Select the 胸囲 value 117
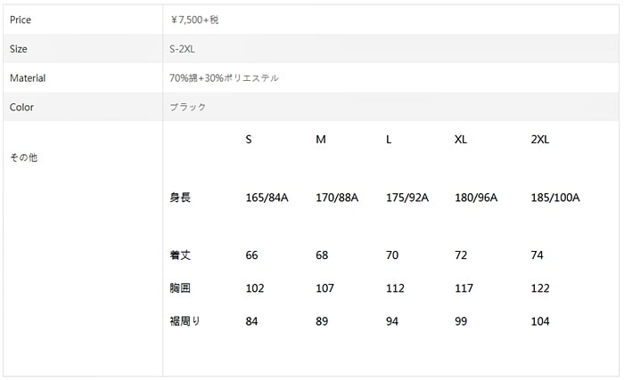The height and width of the screenshot is (380, 624). coord(464,288)
